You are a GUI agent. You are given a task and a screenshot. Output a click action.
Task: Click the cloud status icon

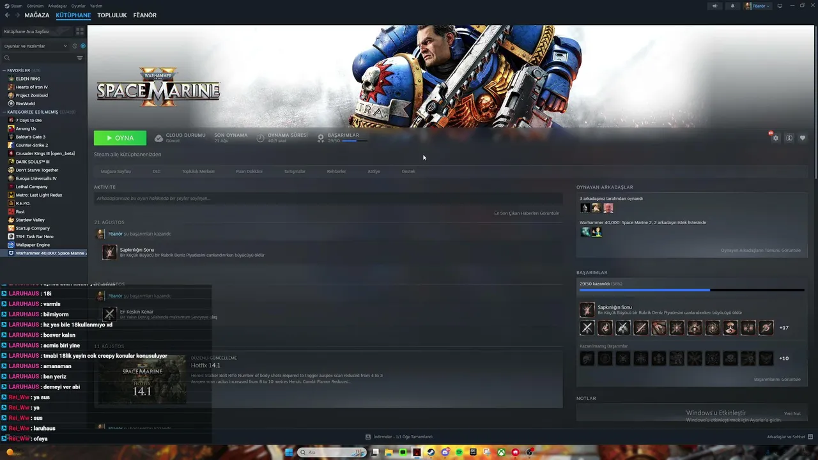click(x=158, y=138)
